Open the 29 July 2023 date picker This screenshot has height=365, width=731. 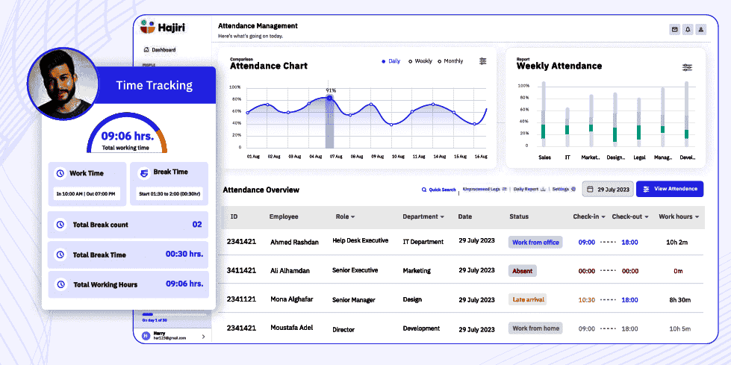click(x=607, y=190)
